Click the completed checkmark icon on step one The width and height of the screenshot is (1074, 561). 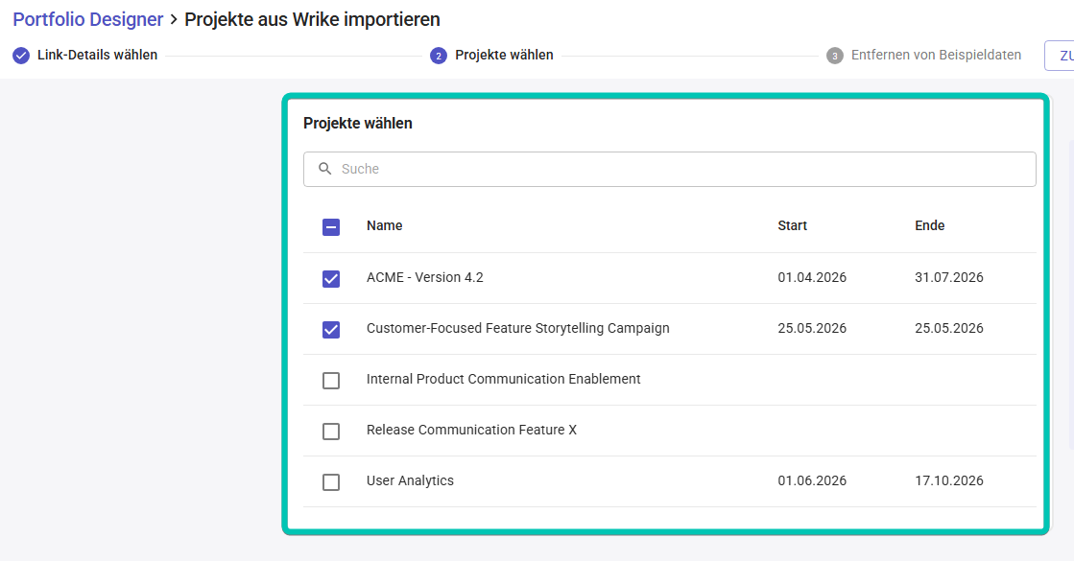(x=20, y=55)
